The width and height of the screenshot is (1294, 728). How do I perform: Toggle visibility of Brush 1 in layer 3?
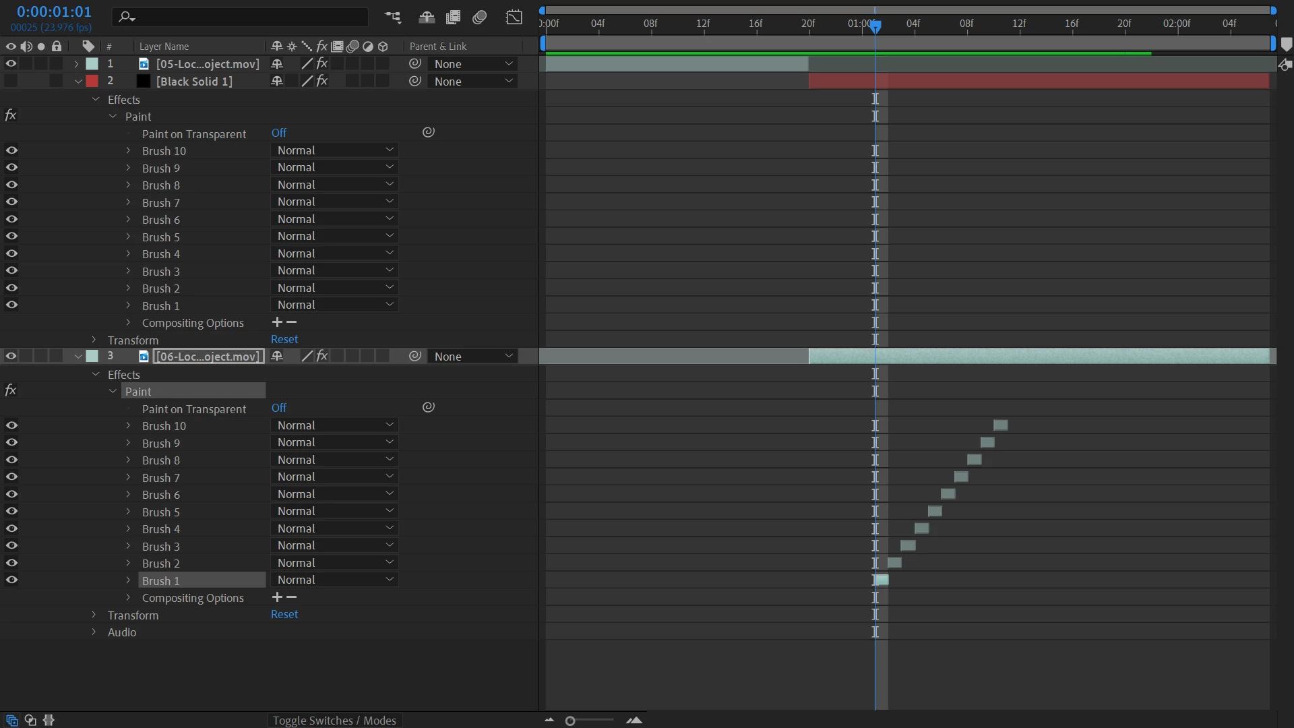[11, 580]
